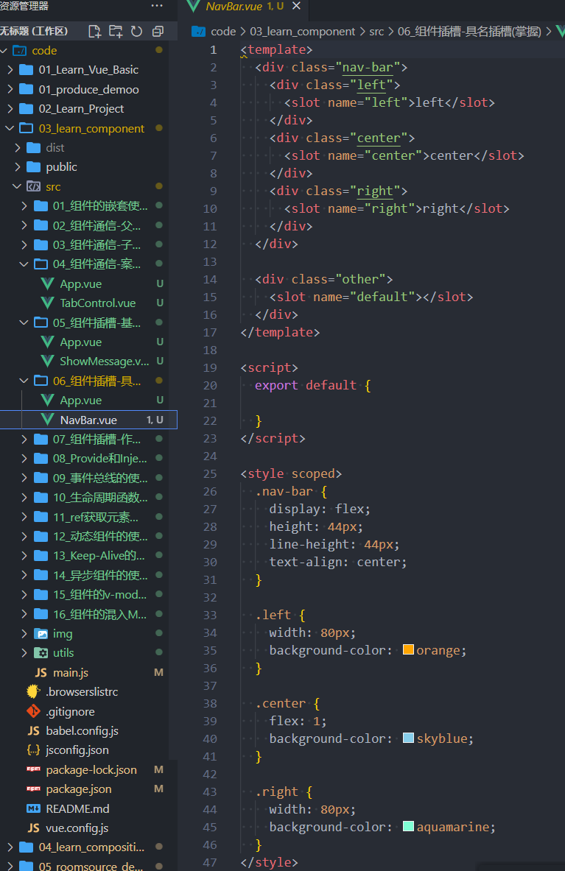Expand the 07_组件插槽-作... folder

[x=24, y=439]
